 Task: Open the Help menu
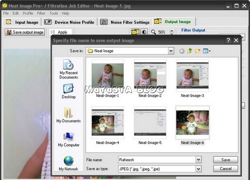(x=65, y=13)
